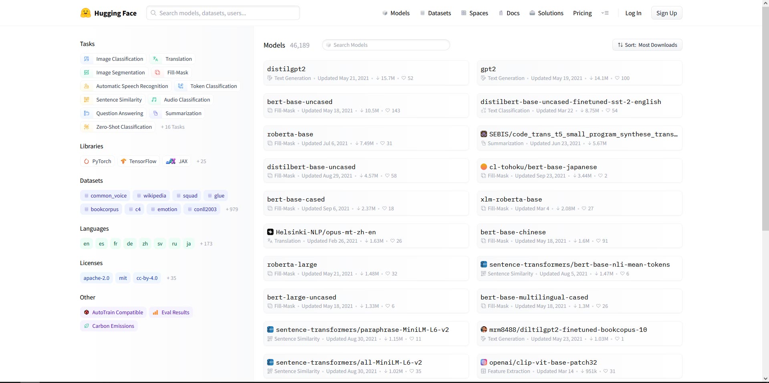Click the Token Classification icon
The image size is (769, 383).
pos(181,86)
